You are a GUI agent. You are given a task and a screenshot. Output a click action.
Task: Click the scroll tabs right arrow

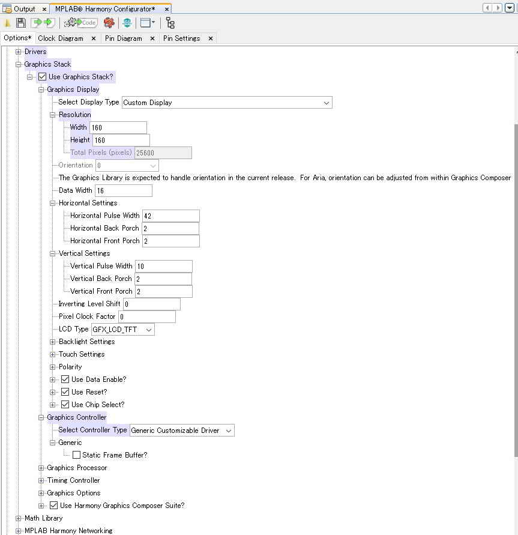point(498,8)
